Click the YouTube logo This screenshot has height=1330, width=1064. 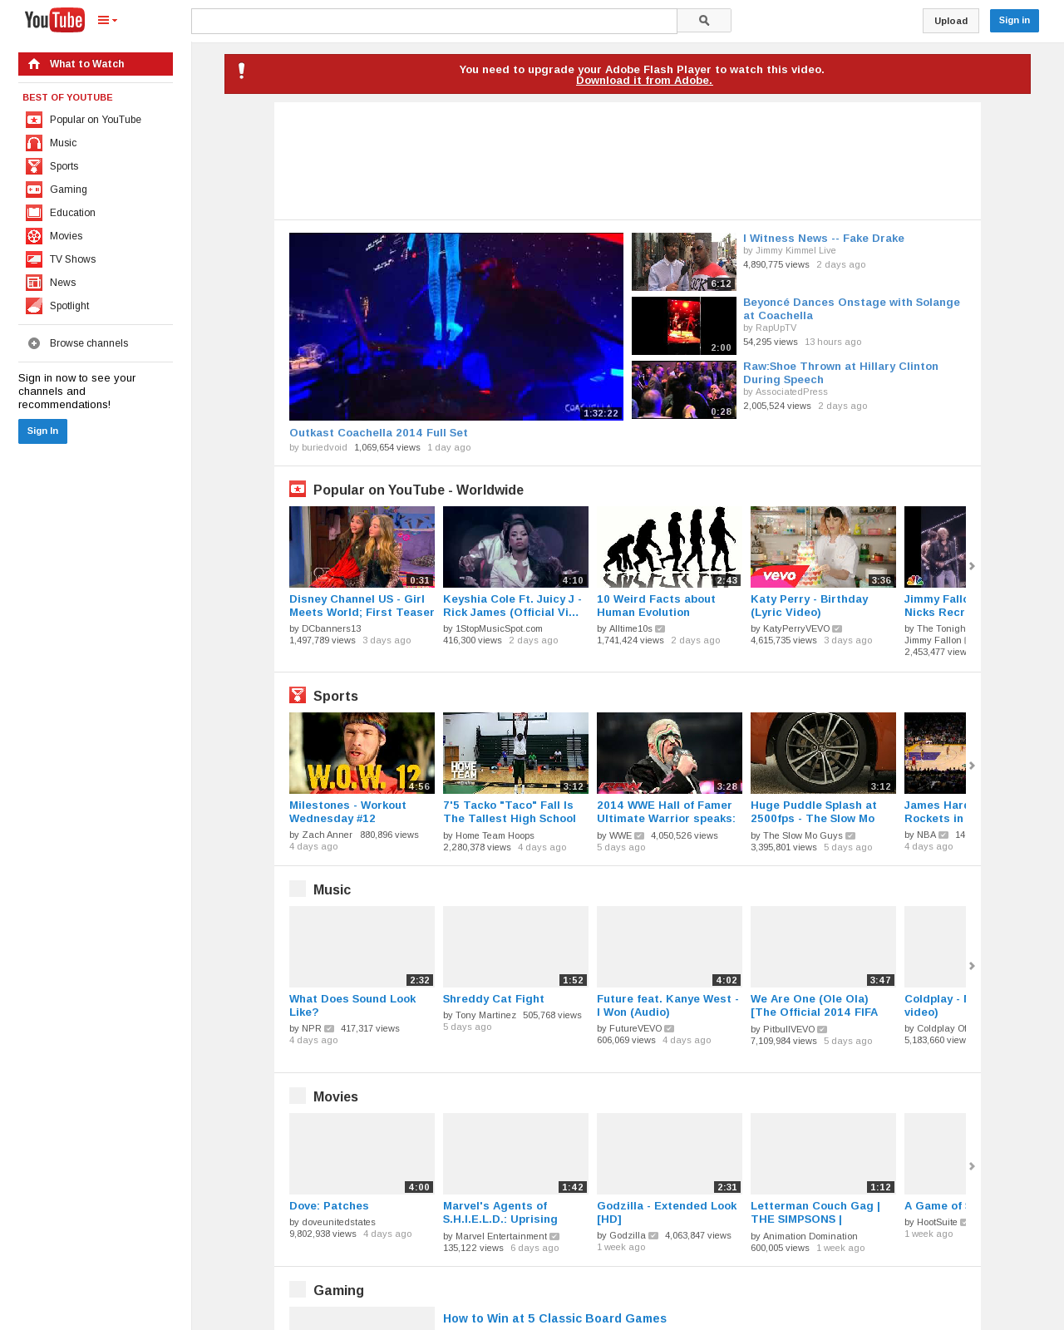pos(54,20)
